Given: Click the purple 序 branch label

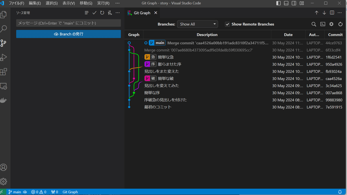Looking at the screenshot, I should (150, 64).
